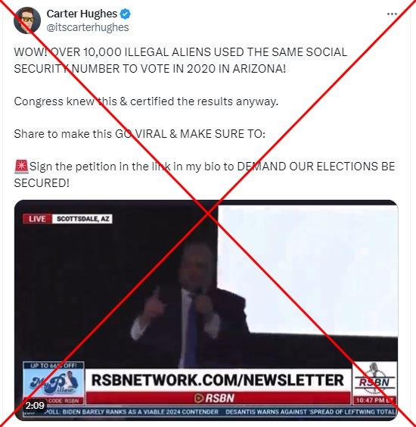The height and width of the screenshot is (427, 416).
Task: Click the DeSantis warns ticker headline
Action: 310,412
